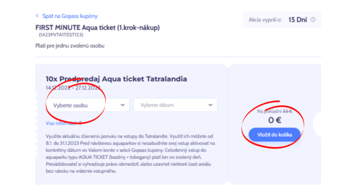Viewport: 361px width, 185px height.
Task: Click the Akcia vyprší o label
Action: click(265, 20)
